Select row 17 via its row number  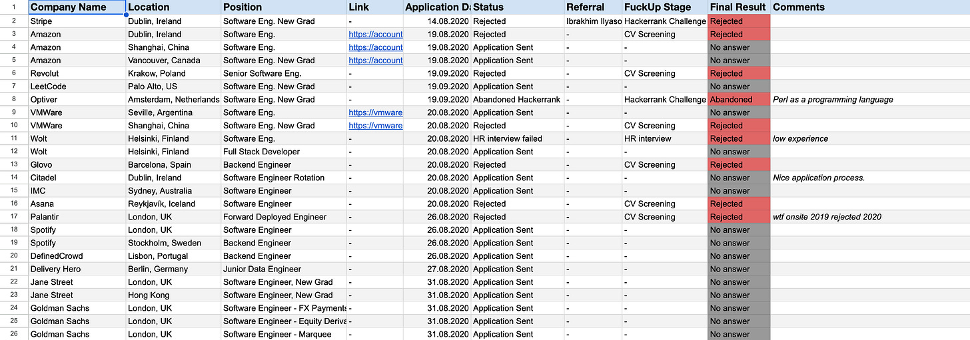click(14, 217)
